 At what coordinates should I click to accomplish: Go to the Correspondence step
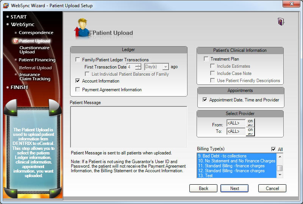pos(36,33)
